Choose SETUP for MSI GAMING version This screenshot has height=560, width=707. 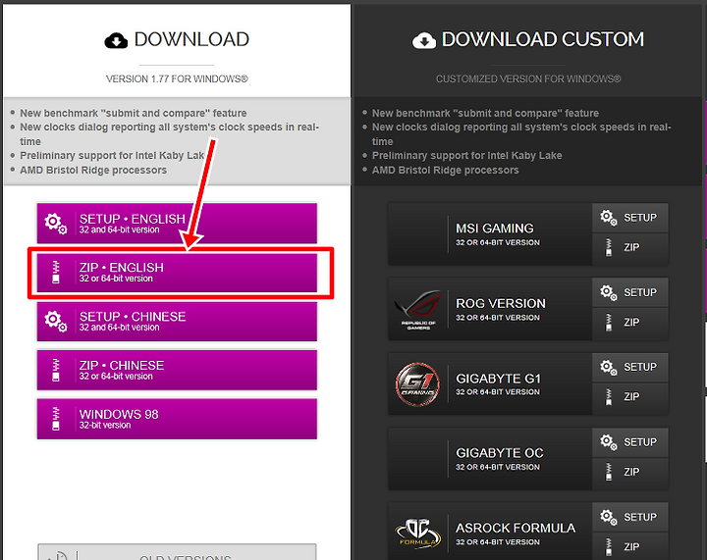point(630,218)
